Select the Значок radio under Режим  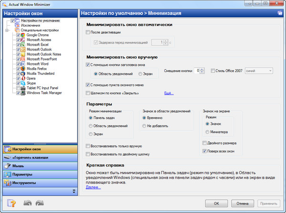pyautogui.click(x=207, y=124)
